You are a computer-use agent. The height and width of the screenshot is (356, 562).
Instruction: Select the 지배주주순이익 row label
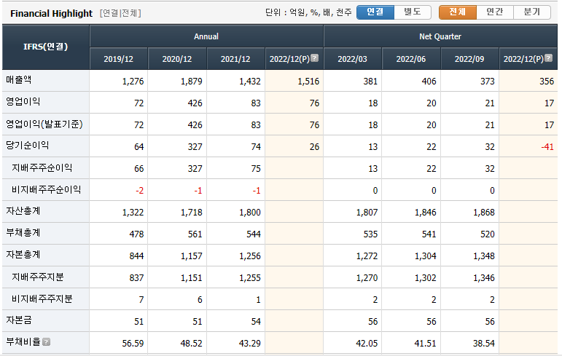[42, 167]
